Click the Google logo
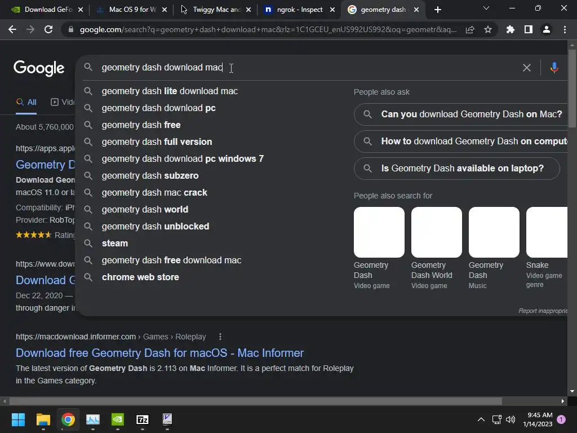577x433 pixels. (39, 68)
